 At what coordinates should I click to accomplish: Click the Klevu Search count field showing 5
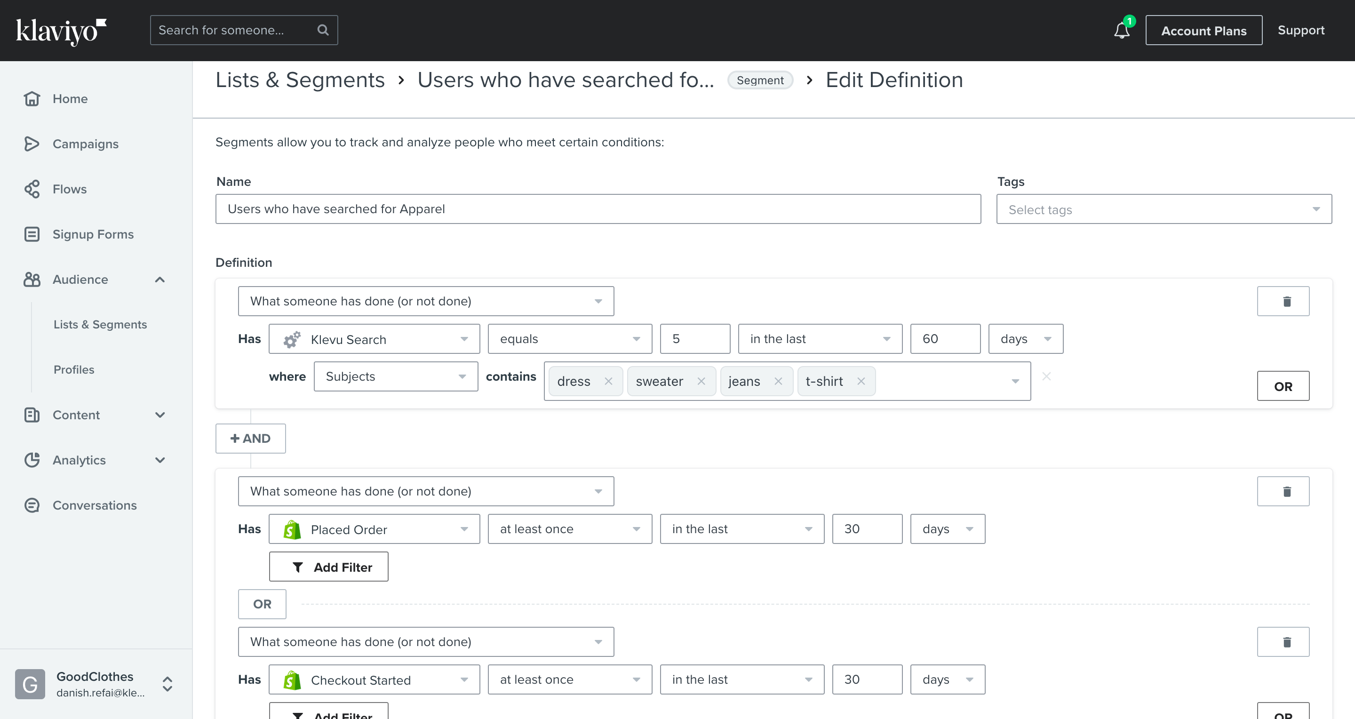click(695, 339)
